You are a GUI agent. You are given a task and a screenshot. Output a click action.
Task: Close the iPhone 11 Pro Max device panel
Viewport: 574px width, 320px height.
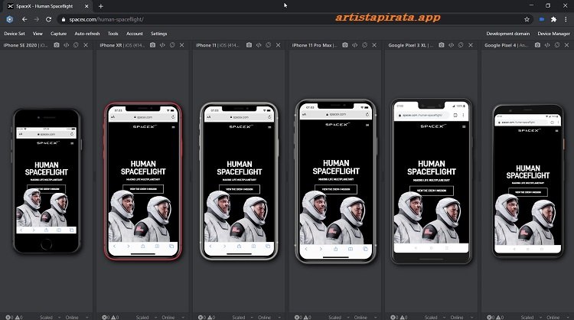(374, 45)
